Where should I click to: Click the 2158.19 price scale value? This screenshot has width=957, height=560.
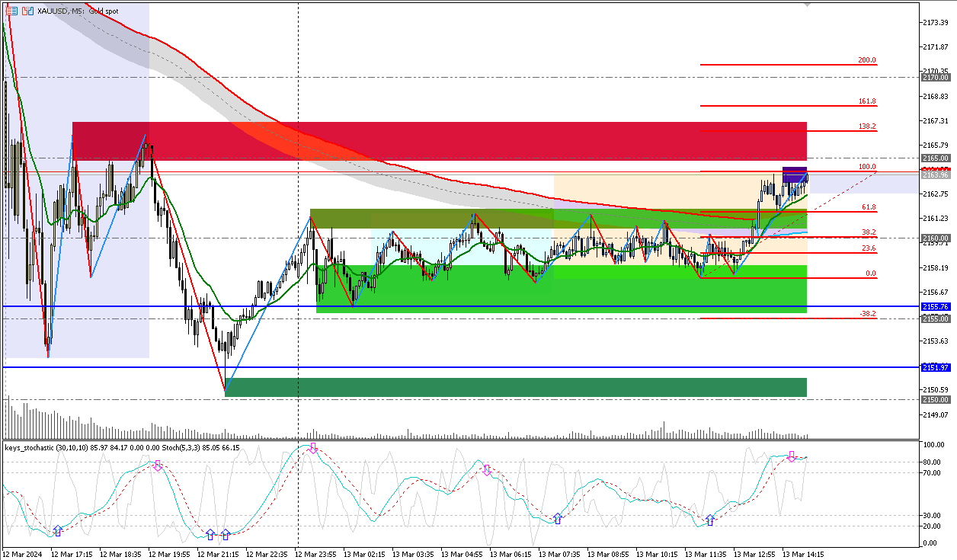coord(935,267)
